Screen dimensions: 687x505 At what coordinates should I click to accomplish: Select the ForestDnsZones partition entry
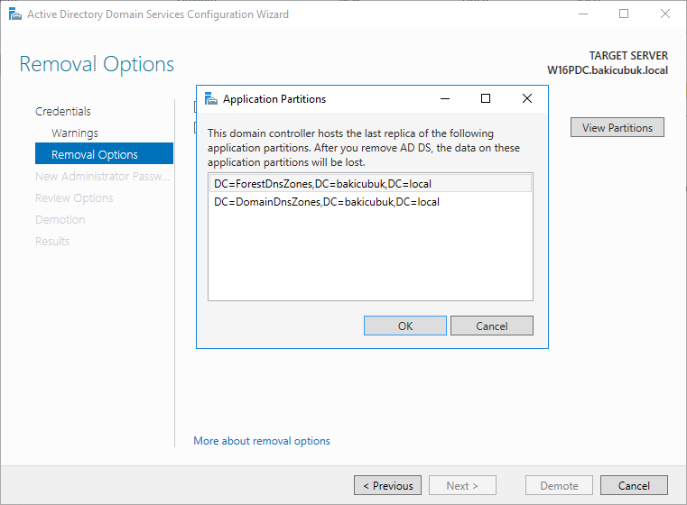click(370, 184)
